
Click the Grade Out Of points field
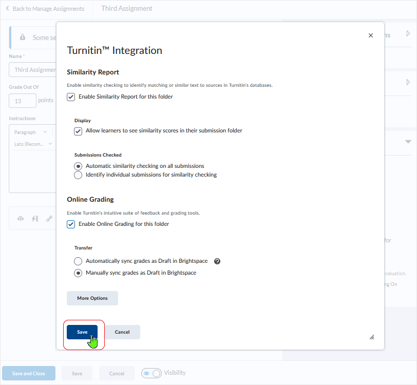point(23,101)
